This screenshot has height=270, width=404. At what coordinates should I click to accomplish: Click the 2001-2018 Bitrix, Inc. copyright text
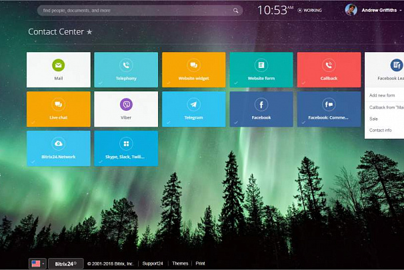110,263
